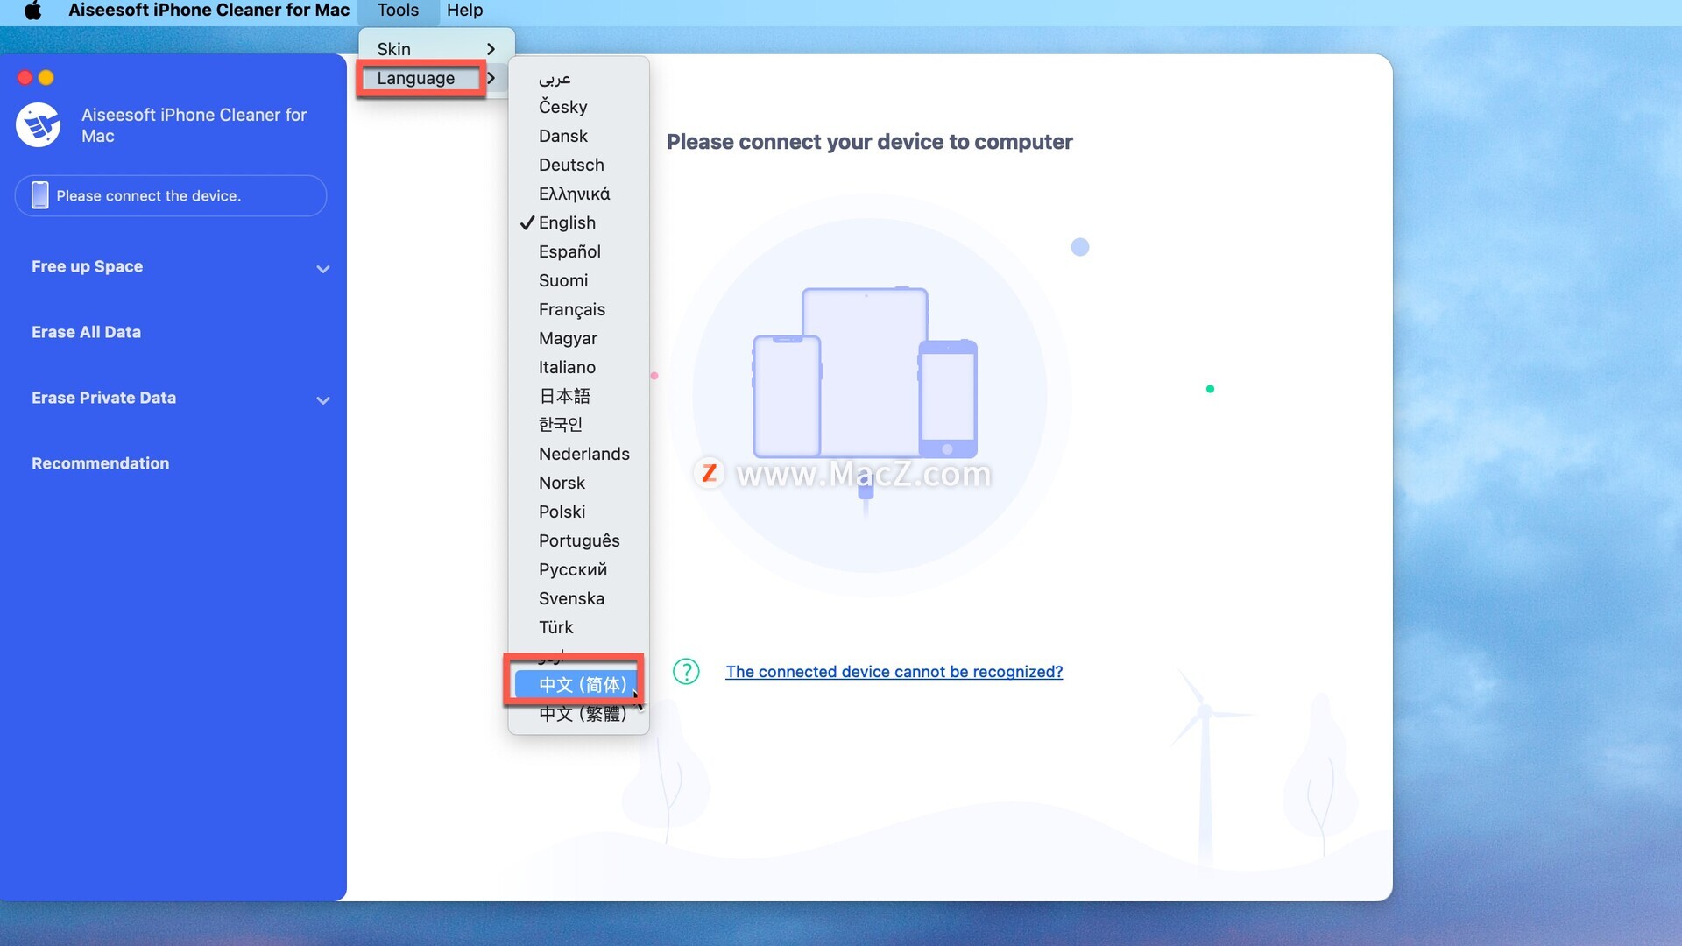Viewport: 1682px width, 946px height.
Task: Open the Skin submenu
Action: click(436, 49)
